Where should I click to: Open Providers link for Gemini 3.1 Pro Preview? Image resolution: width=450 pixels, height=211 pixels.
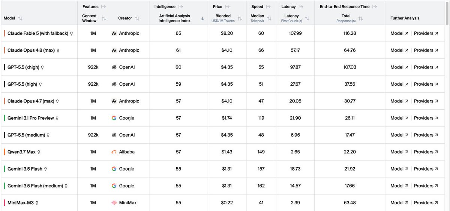(x=426, y=118)
